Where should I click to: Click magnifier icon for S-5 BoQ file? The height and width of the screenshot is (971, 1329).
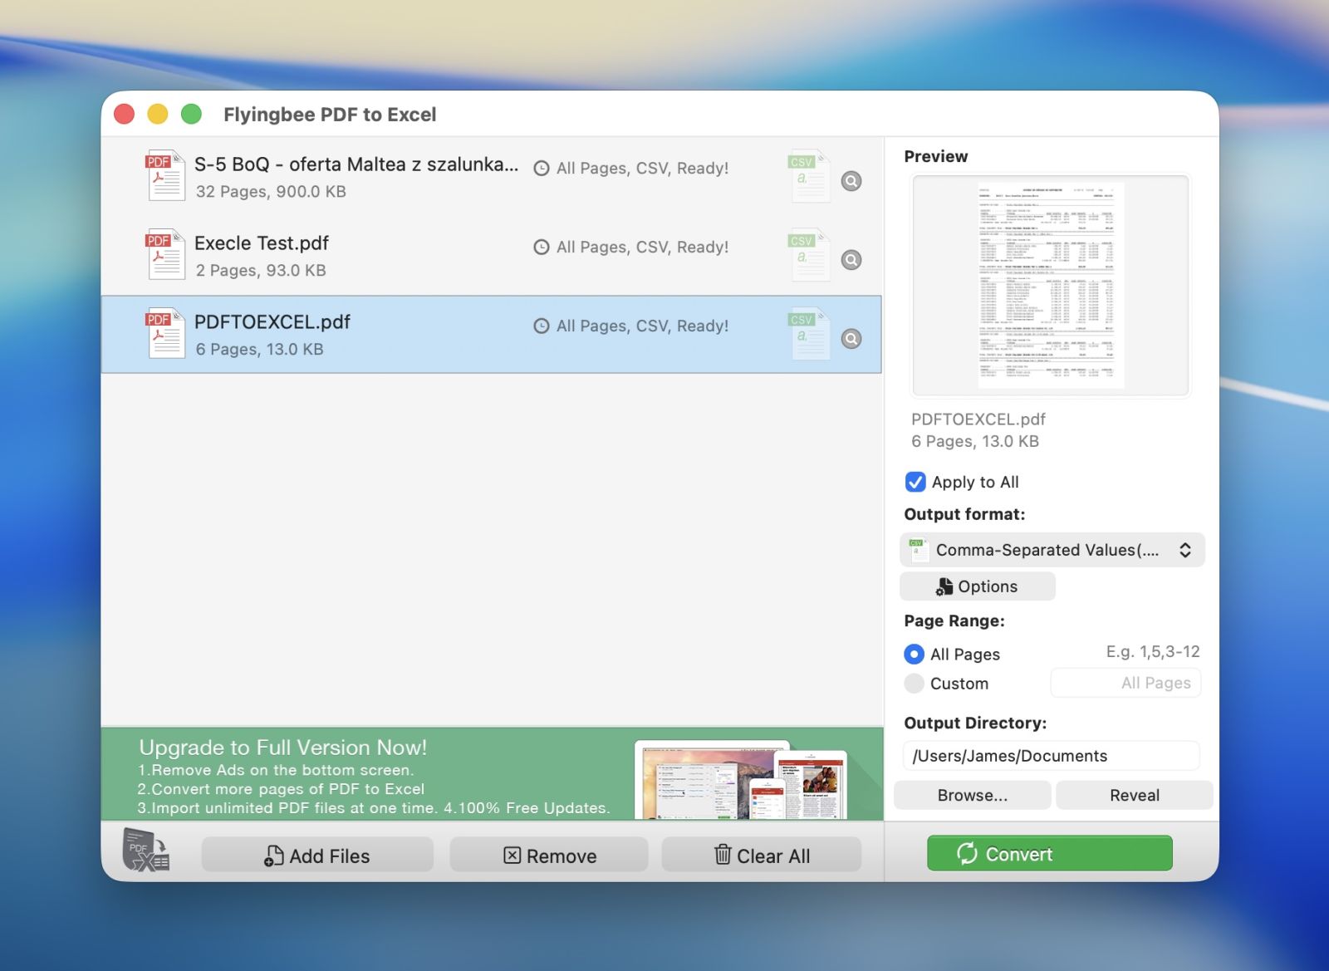click(851, 181)
